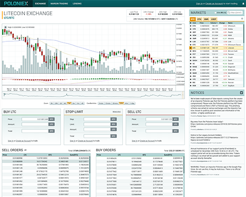Image resolution: width=246 pixels, height=197 pixels.
Task: Select the BTC markets tab
Action: (193, 19)
